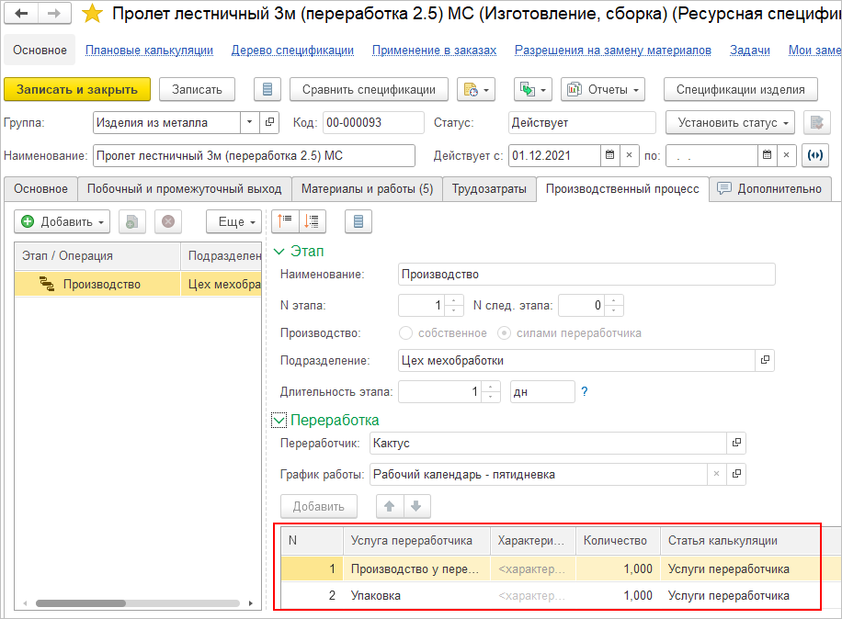
Task: Open the Цех мехобработки subdivision link icon
Action: tap(764, 360)
